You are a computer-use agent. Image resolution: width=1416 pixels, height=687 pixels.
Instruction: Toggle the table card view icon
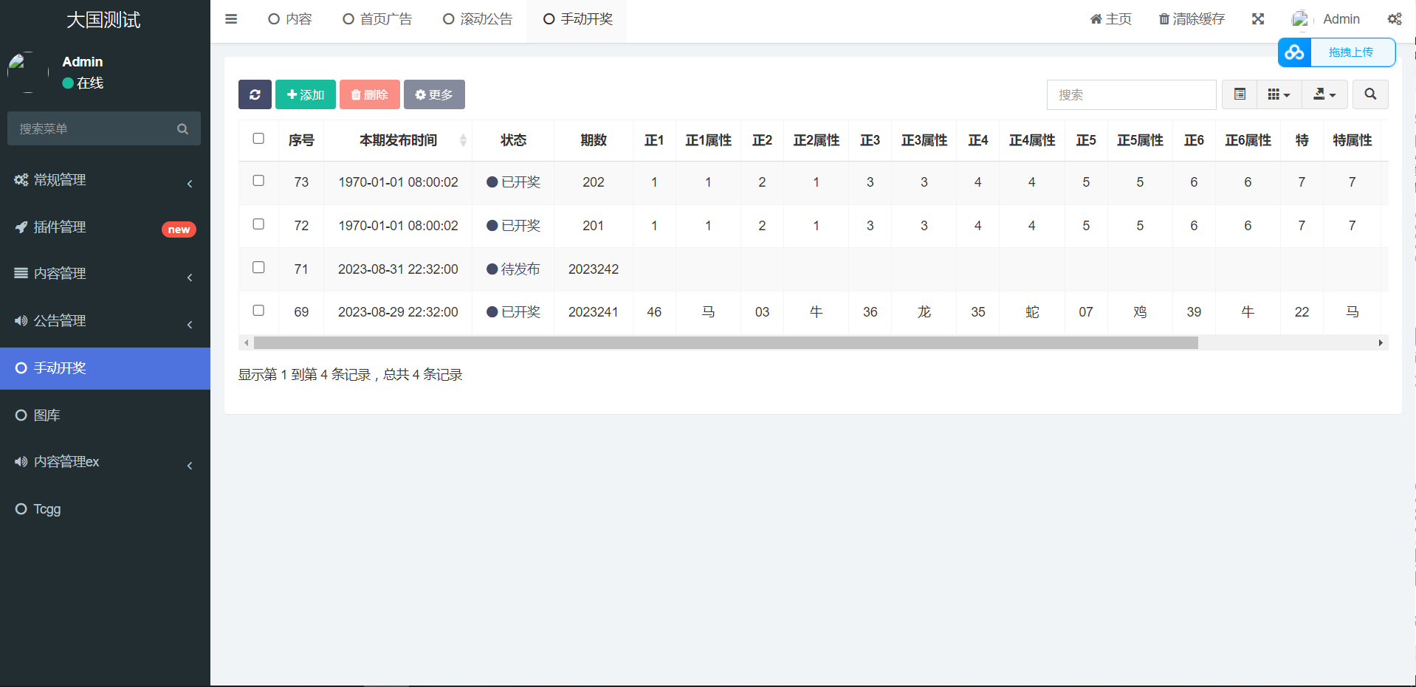1240,94
